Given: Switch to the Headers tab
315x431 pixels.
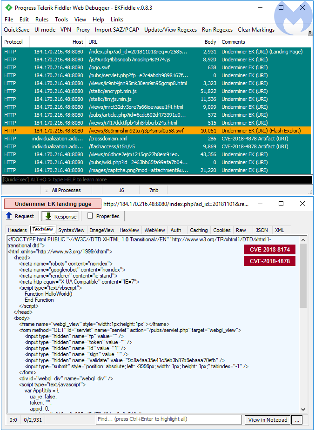Looking at the screenshot, I should (17, 230).
